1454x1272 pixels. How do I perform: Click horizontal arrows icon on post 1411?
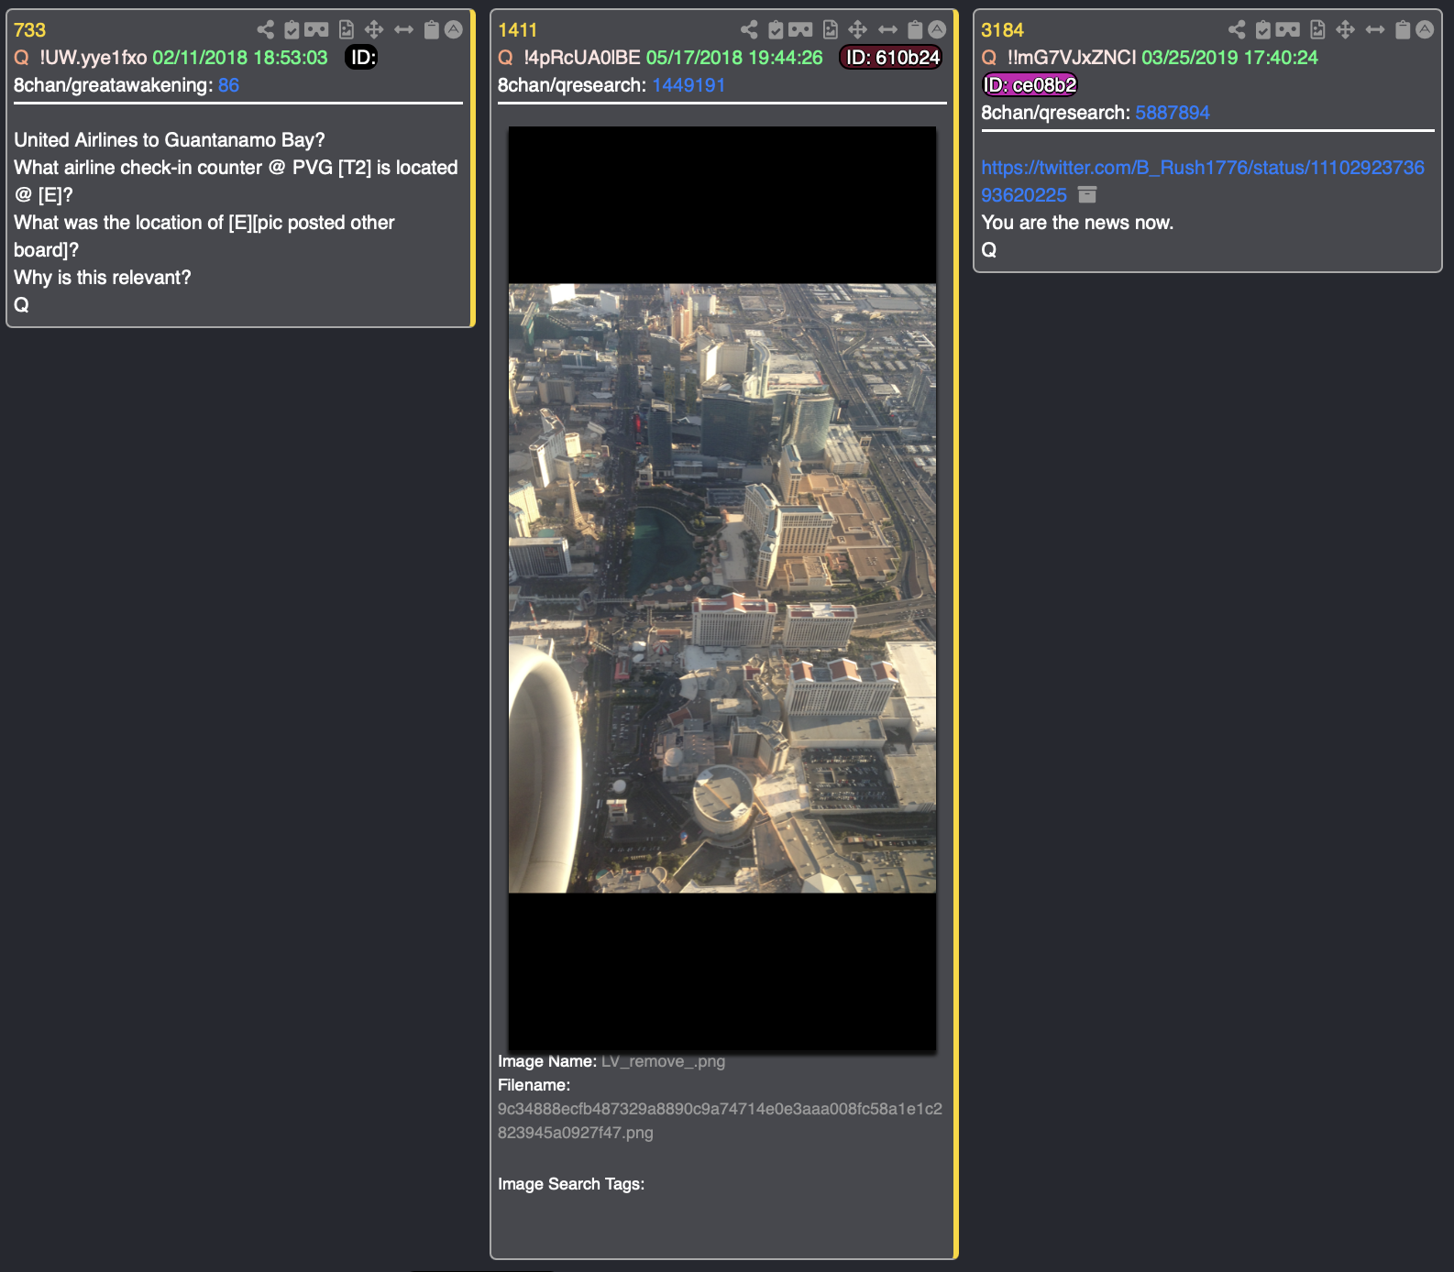[x=888, y=29]
